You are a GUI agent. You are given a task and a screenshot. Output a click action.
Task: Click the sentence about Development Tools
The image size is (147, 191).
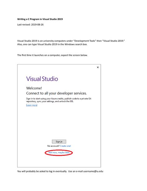[71, 41]
